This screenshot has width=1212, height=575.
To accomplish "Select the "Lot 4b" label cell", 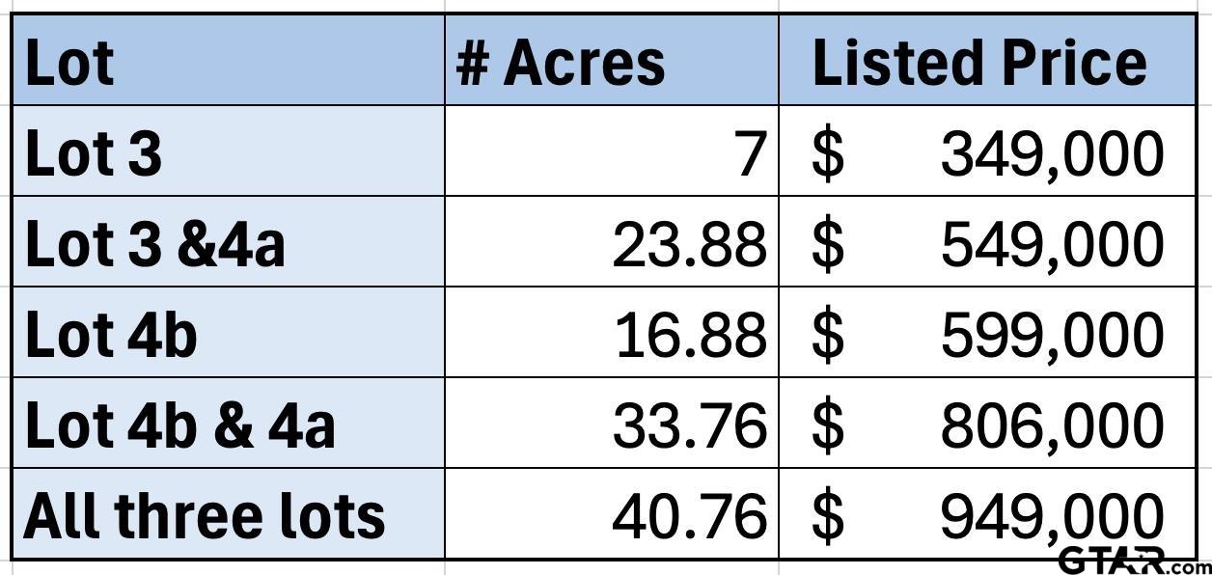I will (228, 334).
